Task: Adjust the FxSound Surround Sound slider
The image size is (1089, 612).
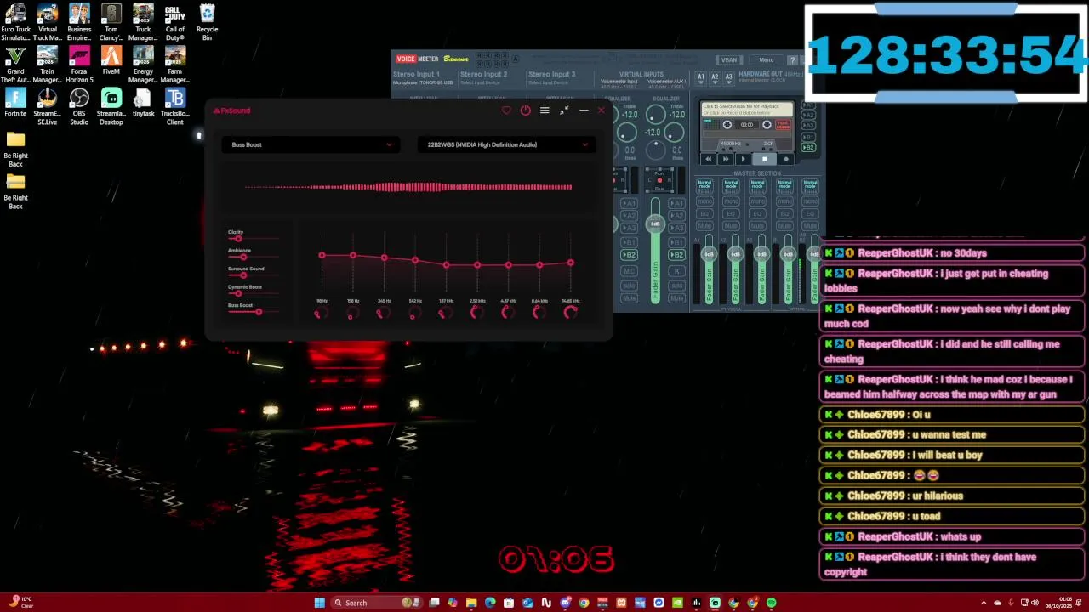Action: [x=253, y=275]
